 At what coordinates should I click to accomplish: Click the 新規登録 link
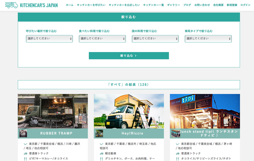tap(232, 5)
